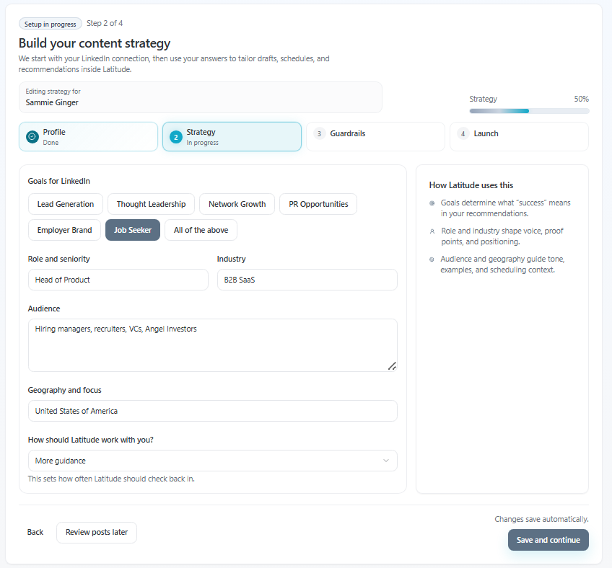The width and height of the screenshot is (612, 568).
Task: Expand the dropdown chevron for guidance level
Action: point(386,461)
